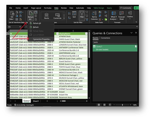Click the Relationships icon

[x=106, y=16]
